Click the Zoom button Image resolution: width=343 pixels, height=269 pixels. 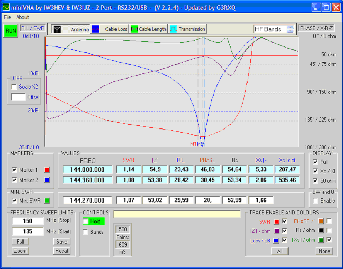click(20, 251)
